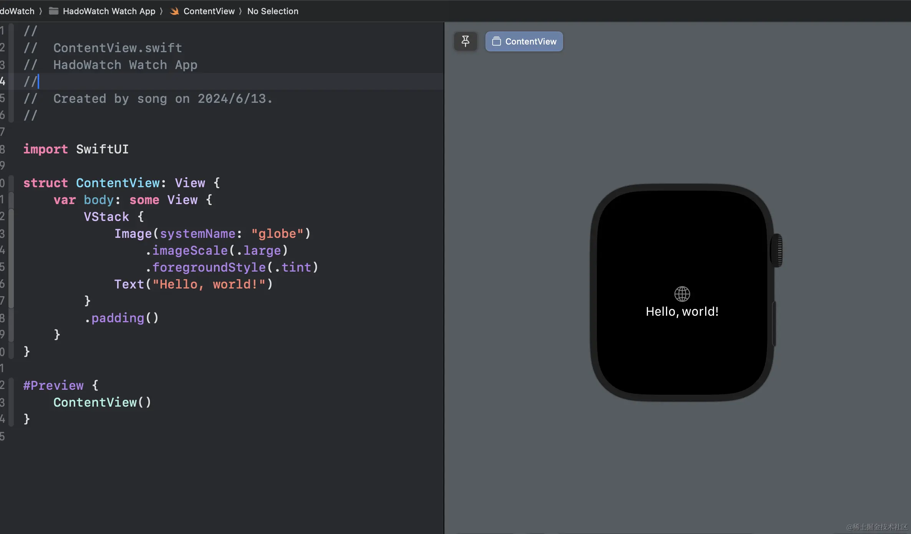Click the "globe" string in the code

point(277,234)
